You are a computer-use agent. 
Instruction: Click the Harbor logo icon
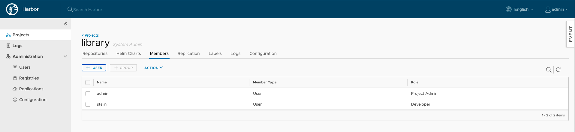pos(12,9)
